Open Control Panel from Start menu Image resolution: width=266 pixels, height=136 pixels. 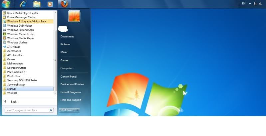pos(69,77)
